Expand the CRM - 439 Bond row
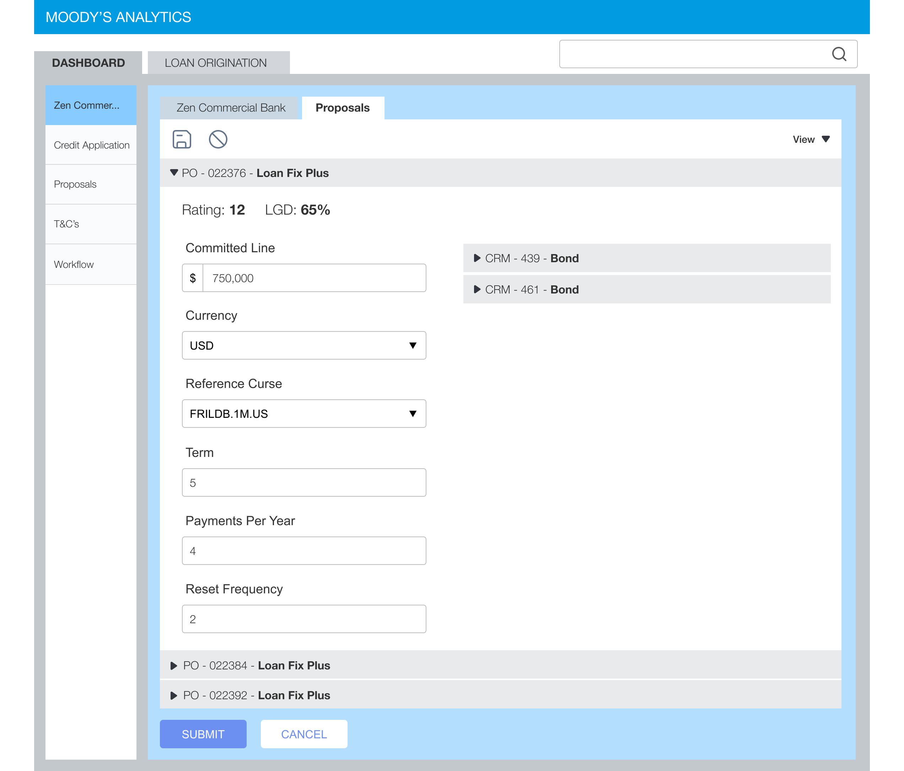The image size is (904, 771). pos(477,258)
